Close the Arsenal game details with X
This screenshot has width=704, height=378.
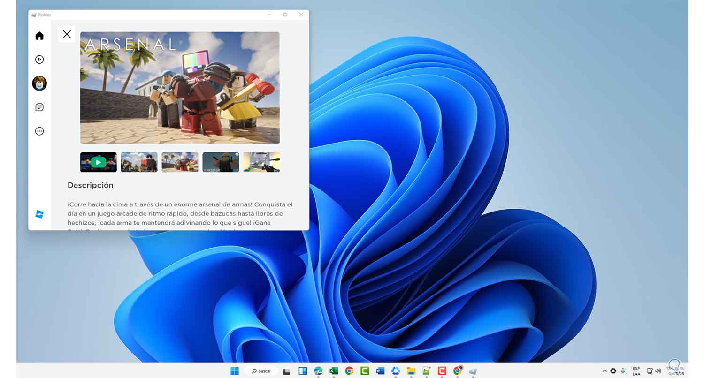[x=67, y=34]
